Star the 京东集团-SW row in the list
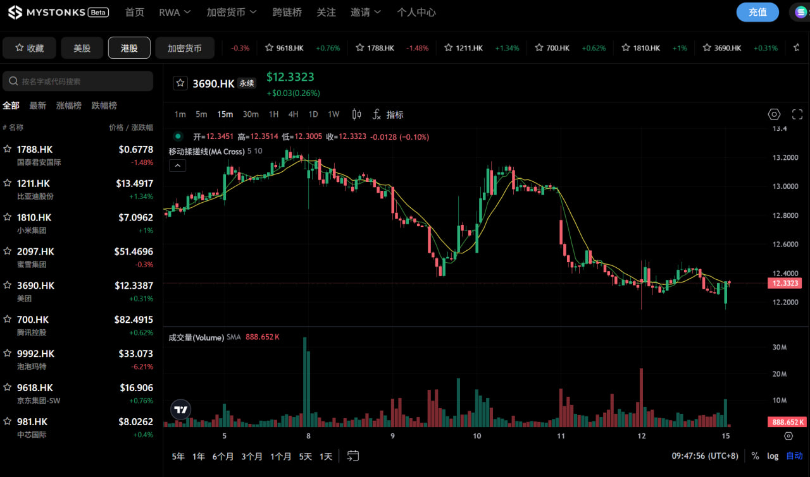Viewport: 810px width, 477px height. coord(8,388)
